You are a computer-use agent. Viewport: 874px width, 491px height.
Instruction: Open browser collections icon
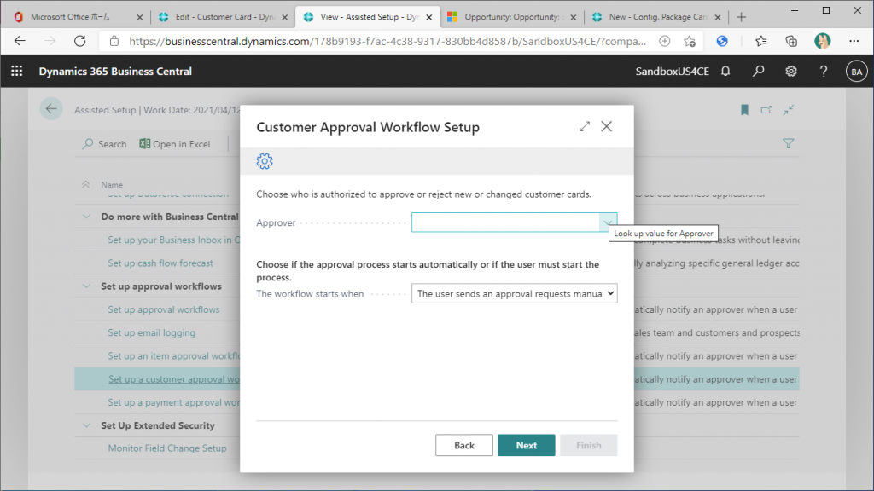[791, 41]
